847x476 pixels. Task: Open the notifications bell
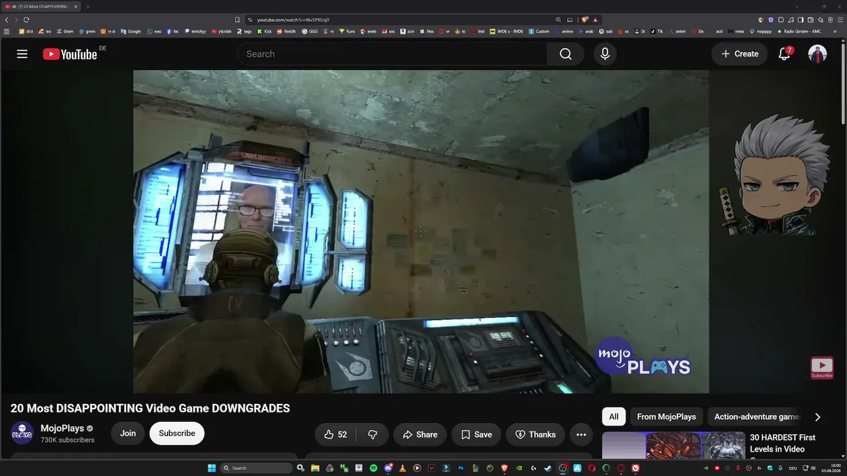pyautogui.click(x=784, y=54)
